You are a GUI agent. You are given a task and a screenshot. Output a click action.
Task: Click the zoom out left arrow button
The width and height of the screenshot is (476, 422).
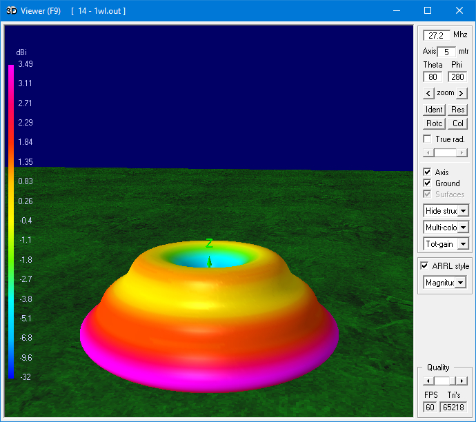(x=428, y=93)
